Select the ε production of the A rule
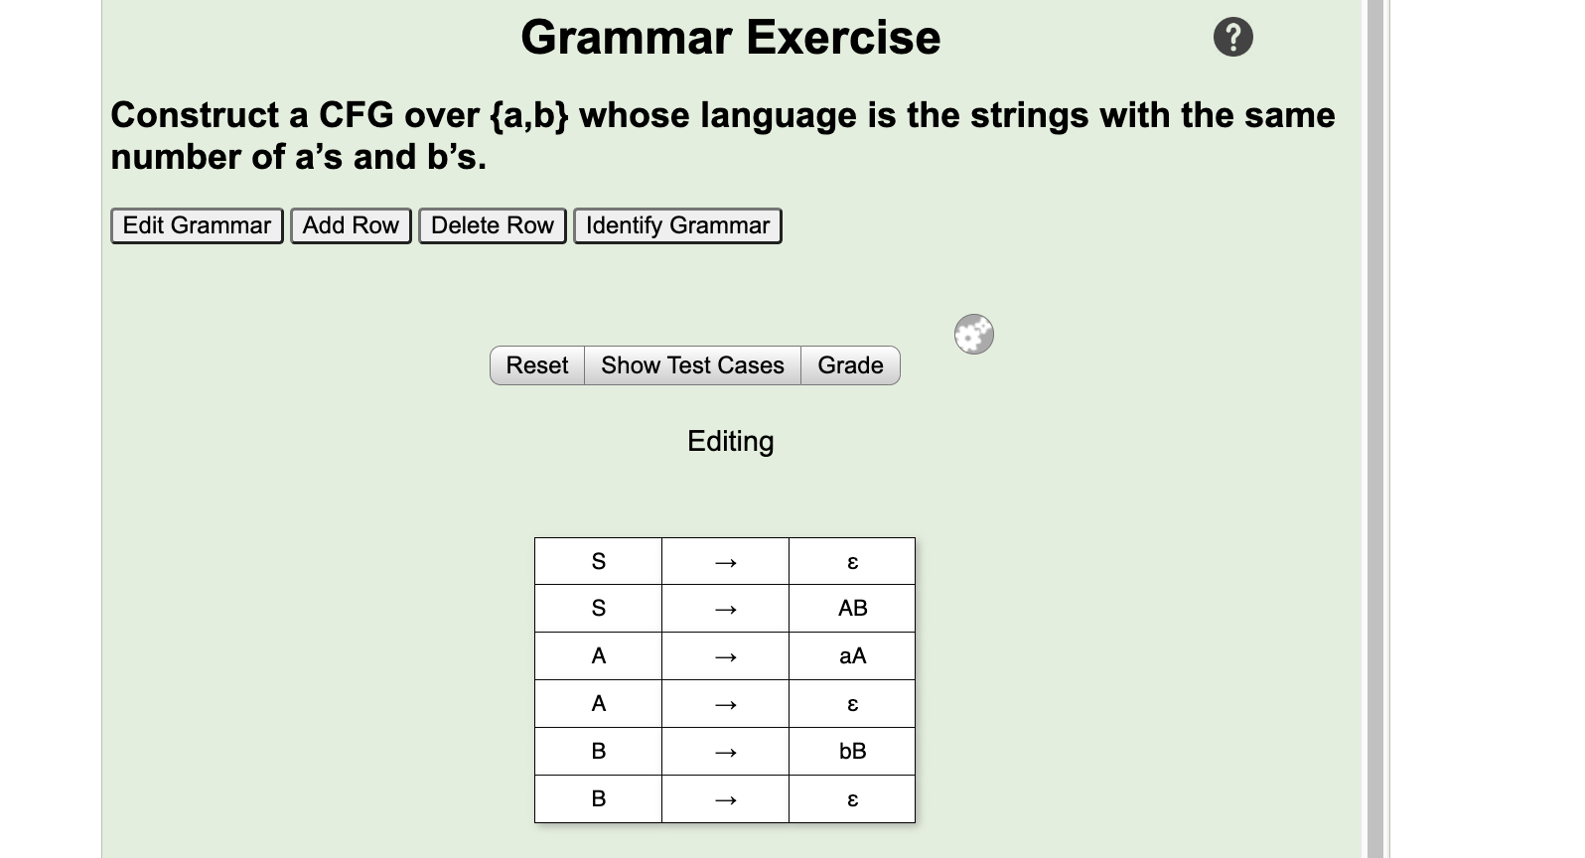The height and width of the screenshot is (858, 1585). [851, 703]
